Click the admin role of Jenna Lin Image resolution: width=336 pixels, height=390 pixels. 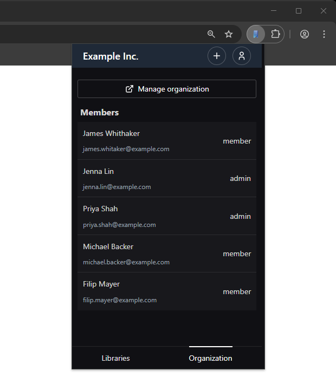coord(240,179)
